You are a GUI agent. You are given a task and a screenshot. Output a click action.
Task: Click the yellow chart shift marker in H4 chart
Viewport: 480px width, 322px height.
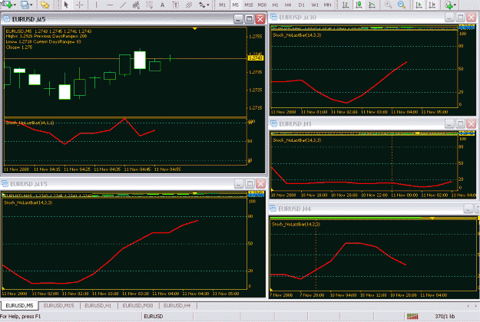pos(432,219)
